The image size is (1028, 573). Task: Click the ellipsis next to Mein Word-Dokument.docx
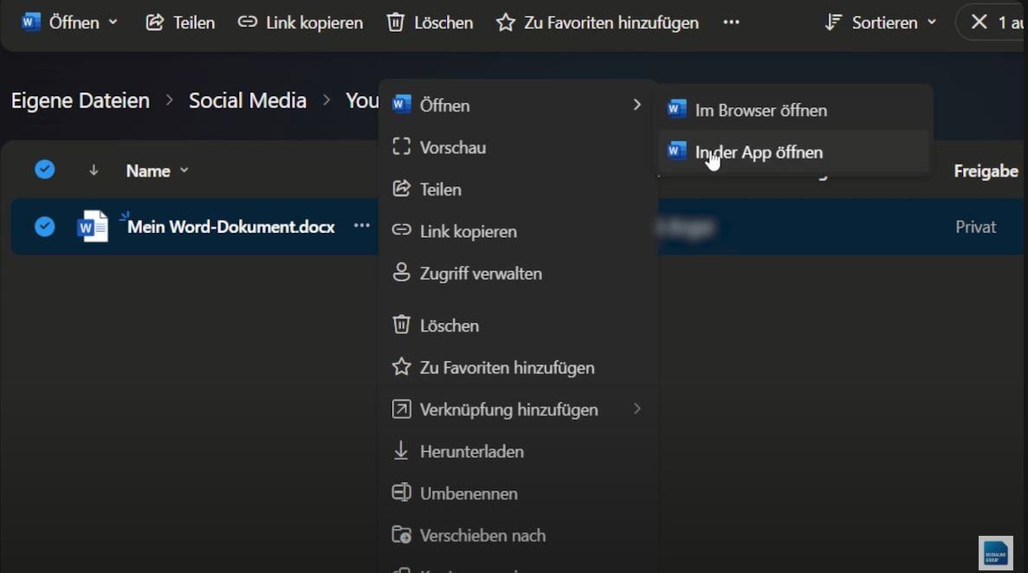pyautogui.click(x=362, y=226)
